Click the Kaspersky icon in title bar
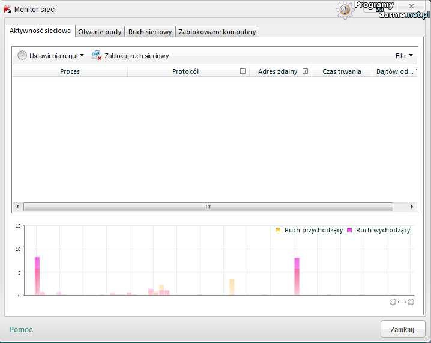The height and width of the screenshot is (343, 431). (7, 10)
